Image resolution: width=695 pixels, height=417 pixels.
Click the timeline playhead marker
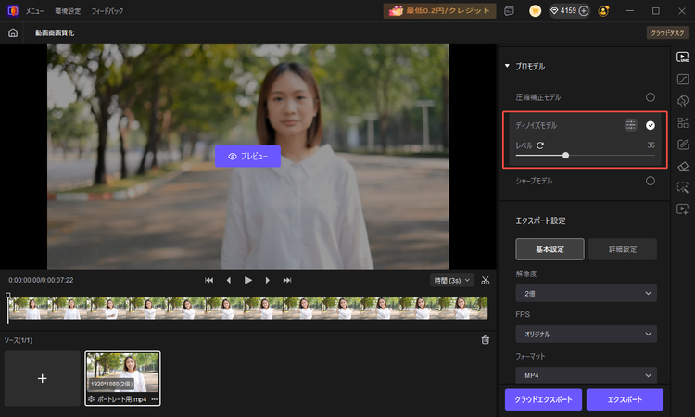click(8, 296)
